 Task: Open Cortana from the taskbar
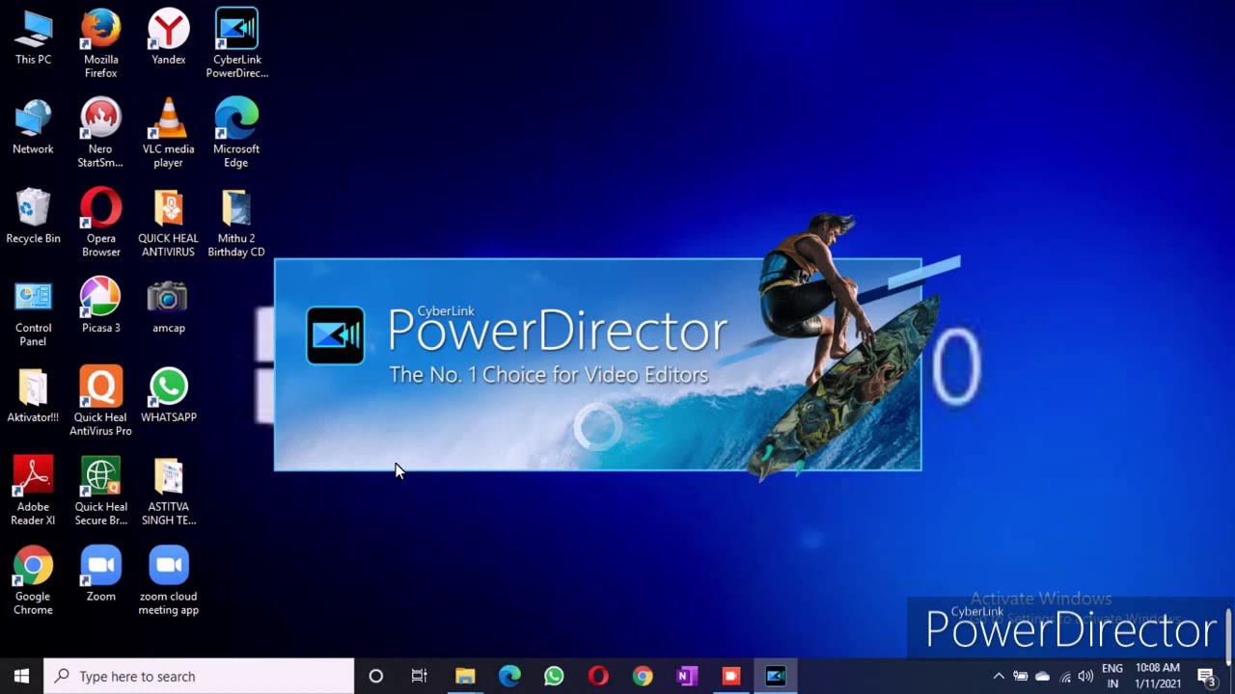click(376, 676)
